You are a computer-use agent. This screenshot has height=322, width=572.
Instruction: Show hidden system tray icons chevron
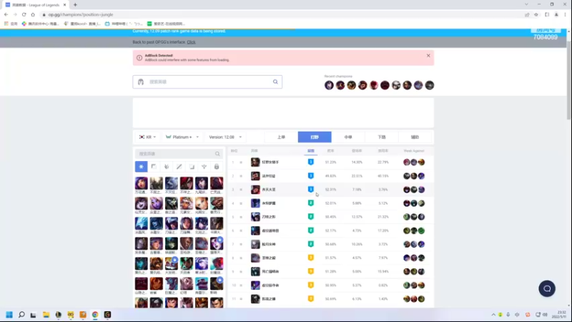[x=493, y=314]
